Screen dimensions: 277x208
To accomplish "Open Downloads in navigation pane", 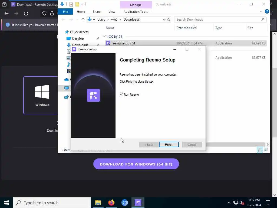I will (80, 45).
